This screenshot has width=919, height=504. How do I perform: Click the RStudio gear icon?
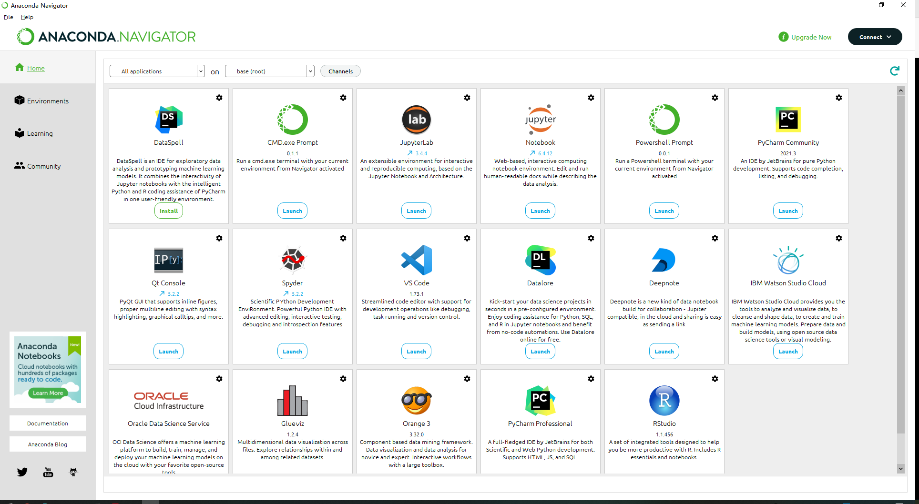(715, 379)
